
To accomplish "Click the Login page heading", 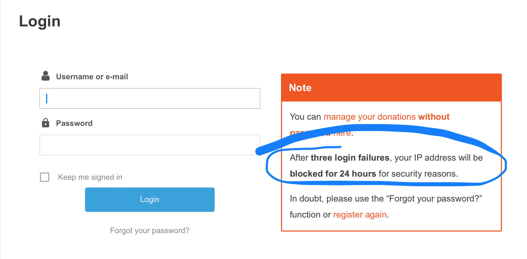I will click(x=40, y=21).
